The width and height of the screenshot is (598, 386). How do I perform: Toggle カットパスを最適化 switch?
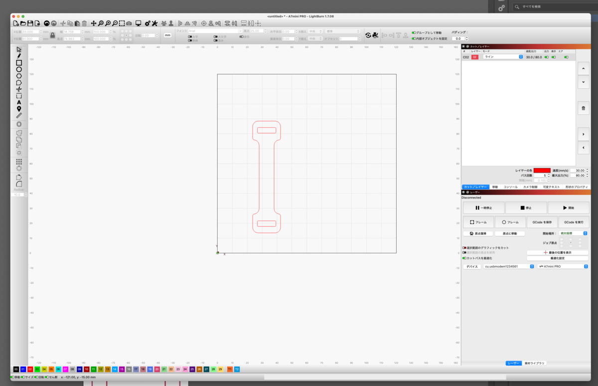[x=464, y=258]
